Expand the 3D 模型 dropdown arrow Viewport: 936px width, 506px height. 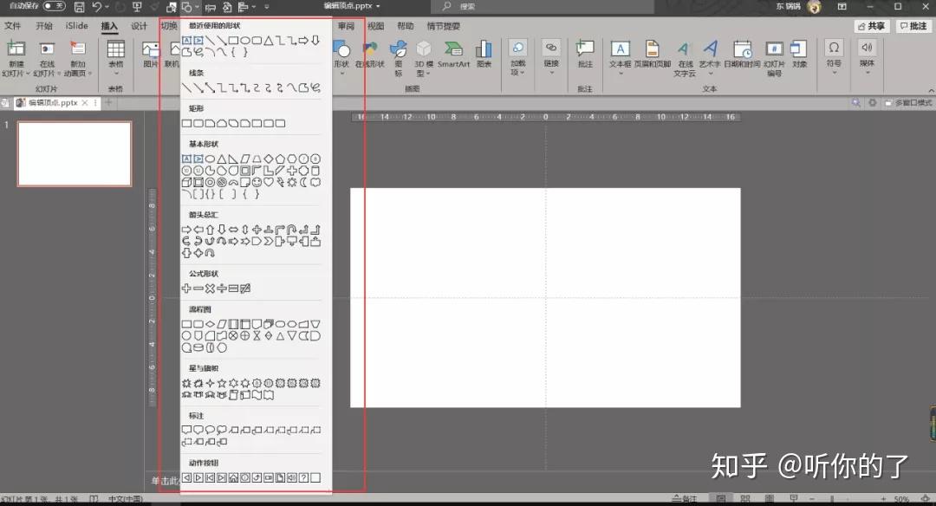point(428,74)
